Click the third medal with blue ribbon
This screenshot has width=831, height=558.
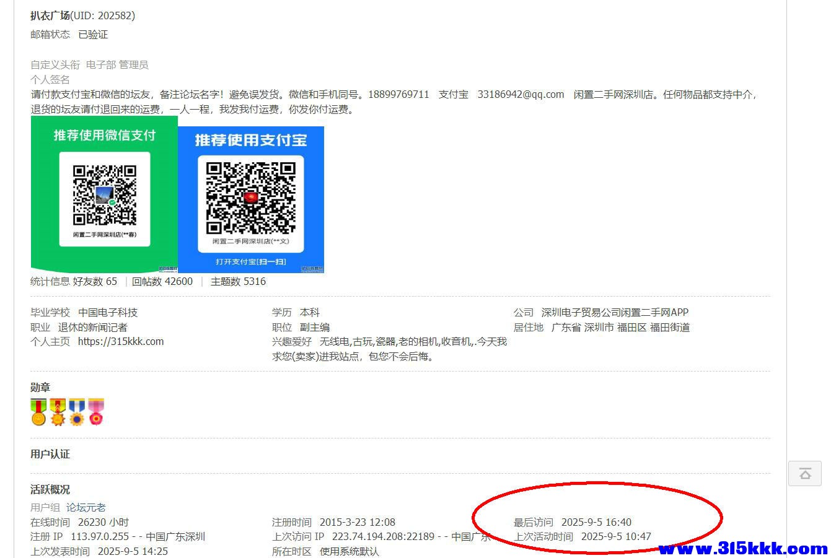point(77,412)
